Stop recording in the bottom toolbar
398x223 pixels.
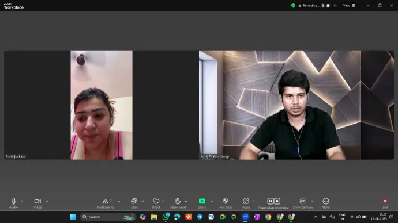(x=277, y=201)
